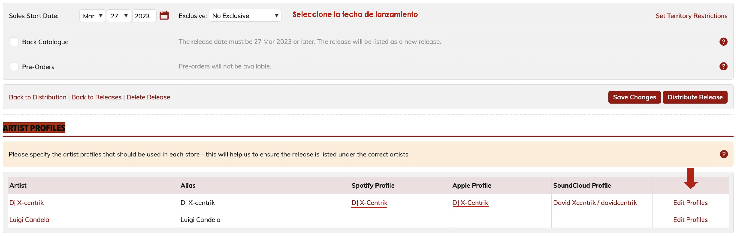
Task: Click help icon in artist profiles notice
Action: tap(723, 154)
